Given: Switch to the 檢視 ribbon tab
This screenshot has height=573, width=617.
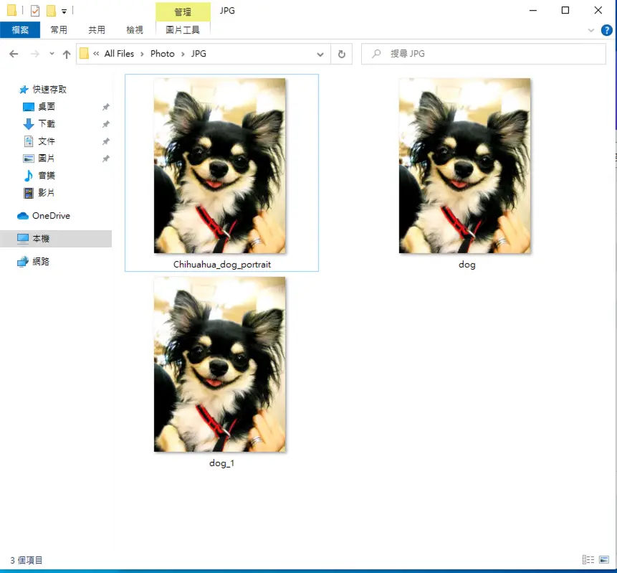Looking at the screenshot, I should click(x=135, y=30).
